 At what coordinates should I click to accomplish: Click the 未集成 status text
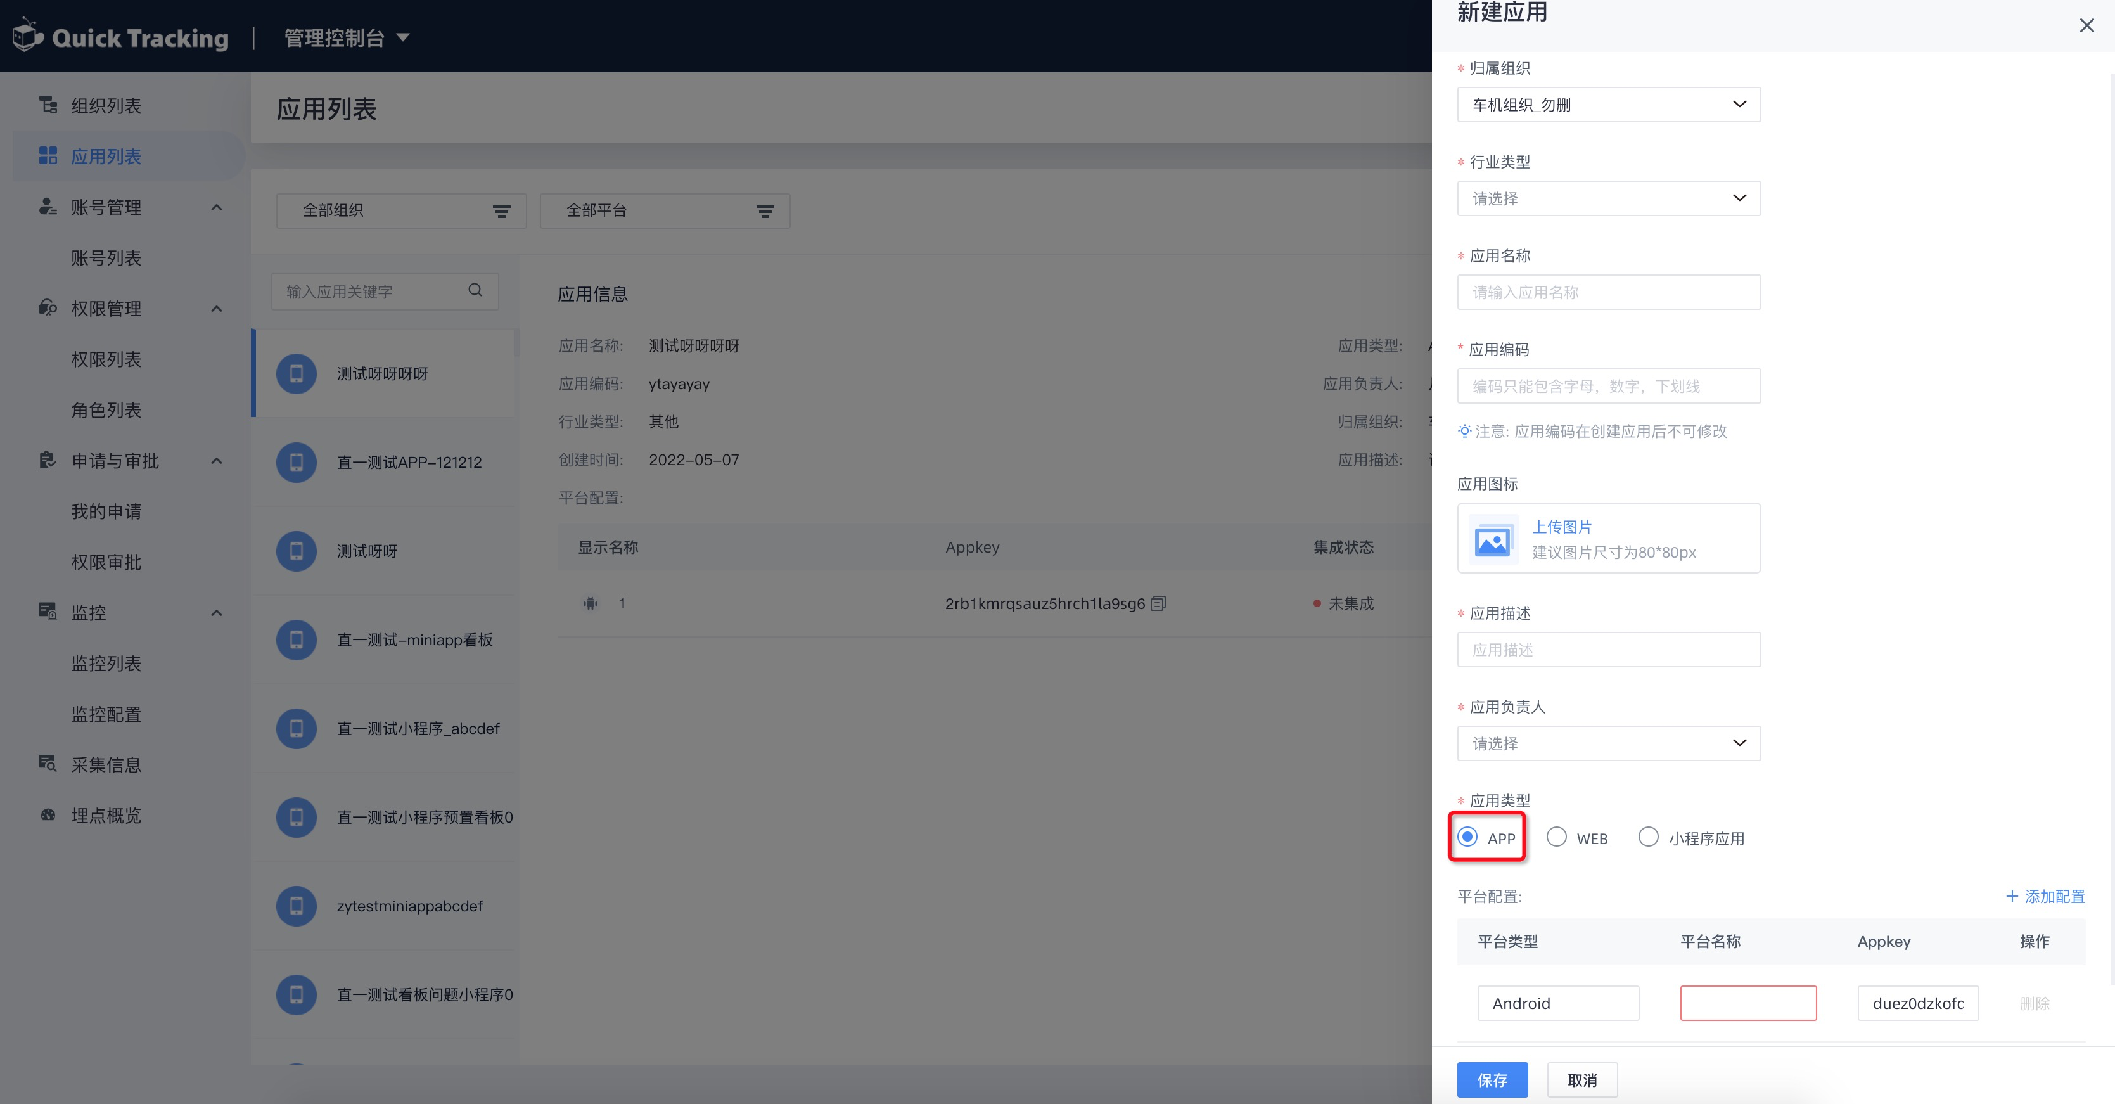pos(1351,604)
